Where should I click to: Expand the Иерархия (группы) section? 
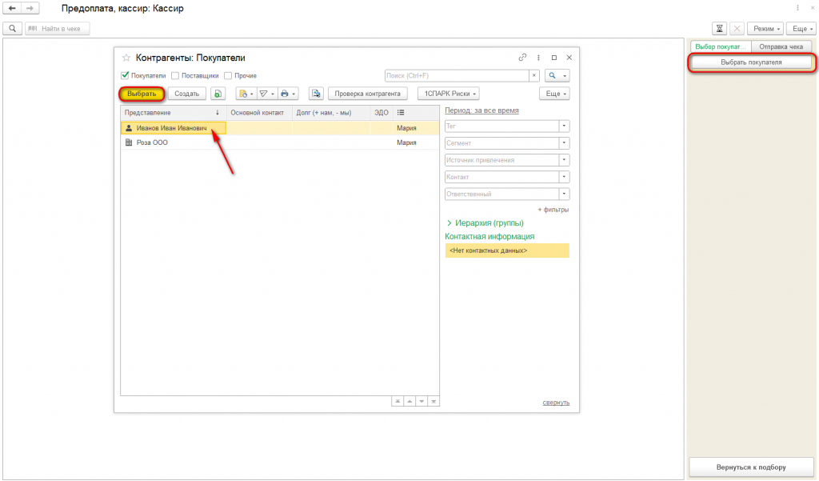(x=485, y=223)
